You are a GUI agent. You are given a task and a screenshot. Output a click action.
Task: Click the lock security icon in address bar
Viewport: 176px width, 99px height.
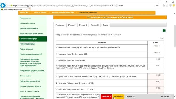tap(112, 5)
